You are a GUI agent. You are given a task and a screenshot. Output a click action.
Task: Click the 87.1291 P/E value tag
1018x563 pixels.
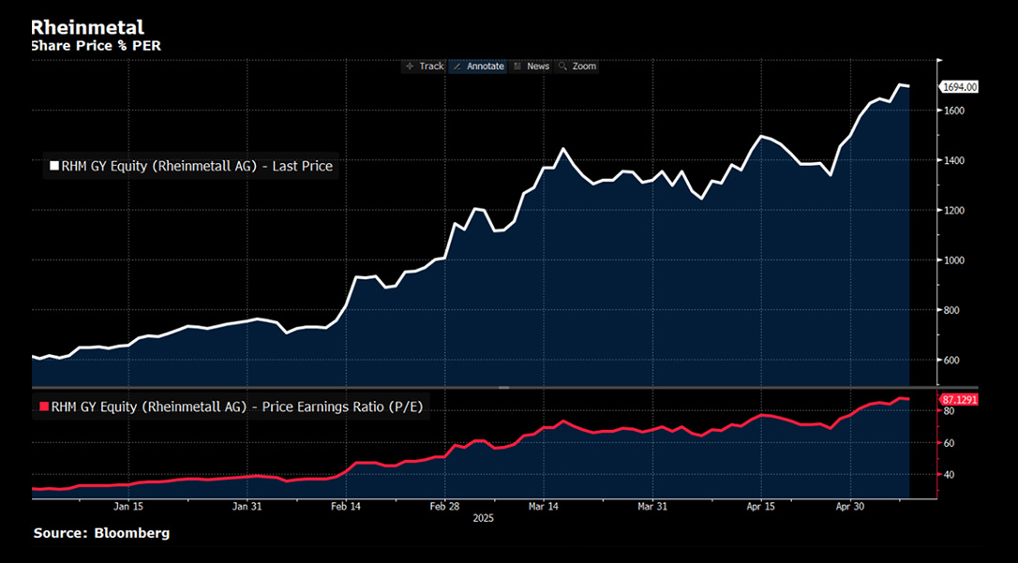(x=959, y=400)
